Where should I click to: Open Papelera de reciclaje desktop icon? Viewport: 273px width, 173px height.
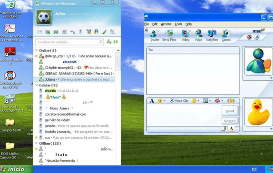tap(11, 9)
